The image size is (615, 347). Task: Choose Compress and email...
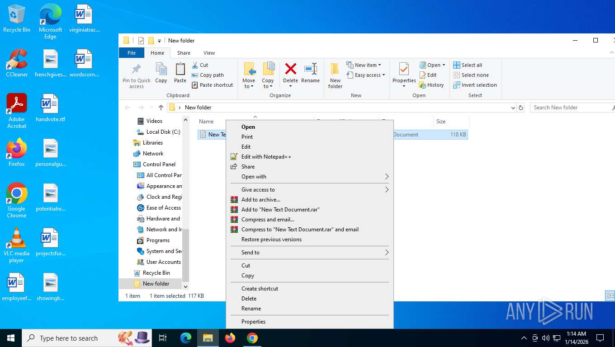pyautogui.click(x=309, y=220)
